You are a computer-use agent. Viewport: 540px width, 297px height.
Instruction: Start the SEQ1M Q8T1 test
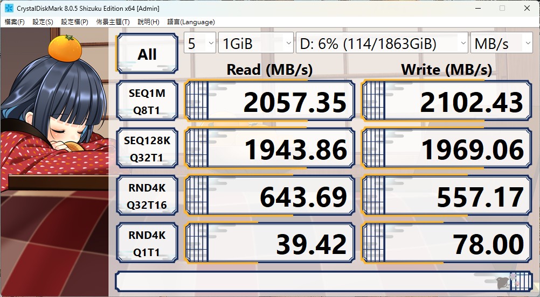pyautogui.click(x=147, y=102)
